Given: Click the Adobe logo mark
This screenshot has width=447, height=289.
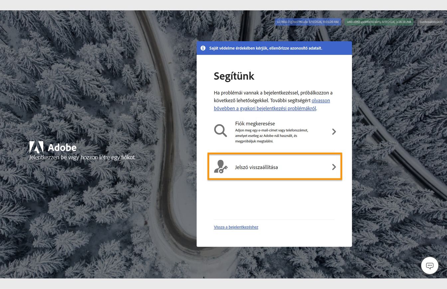Looking at the screenshot, I should pyautogui.click(x=36, y=147).
